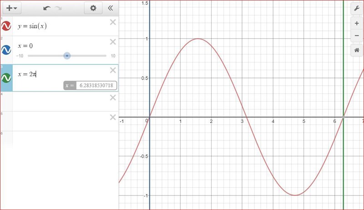
Task: Delete the x = 2π expression
Action: pyautogui.click(x=113, y=70)
